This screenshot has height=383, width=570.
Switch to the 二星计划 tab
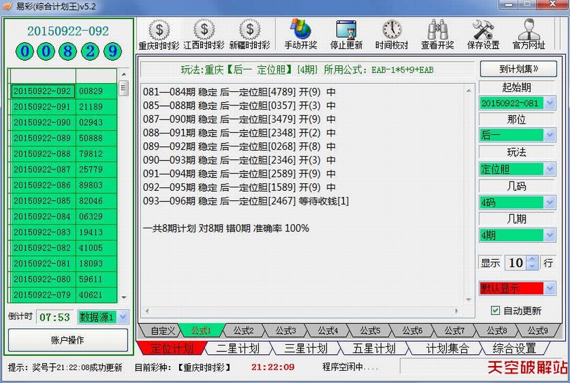click(237, 348)
